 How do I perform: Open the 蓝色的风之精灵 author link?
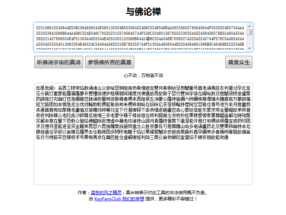coord(106,192)
